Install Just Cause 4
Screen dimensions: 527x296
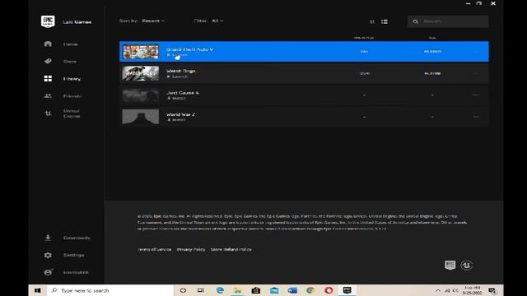pos(176,99)
